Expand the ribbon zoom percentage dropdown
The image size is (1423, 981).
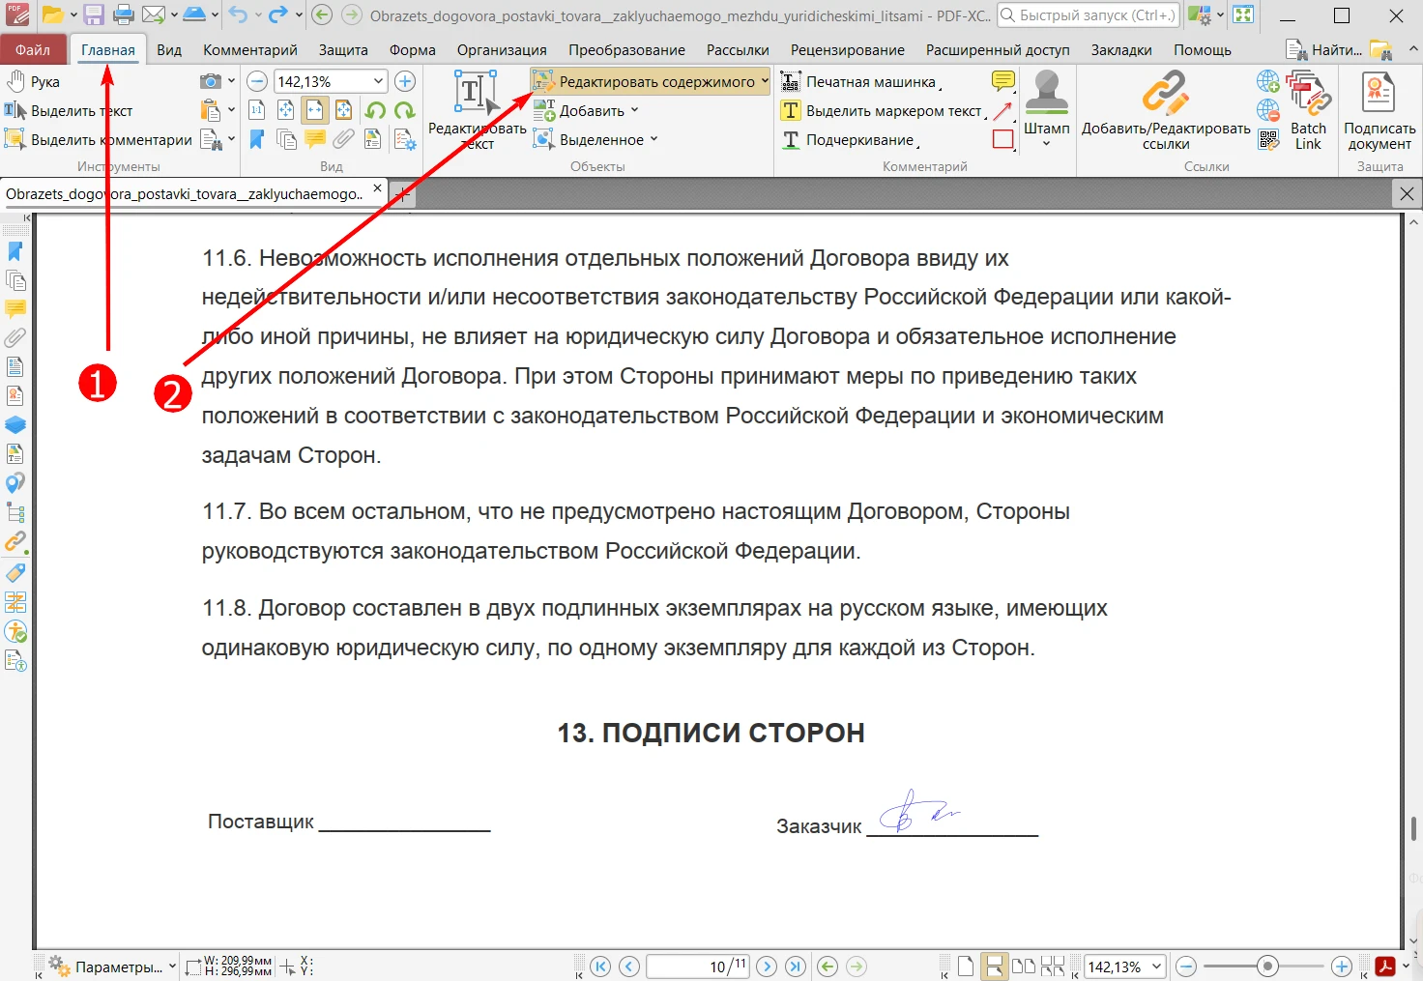coord(378,82)
